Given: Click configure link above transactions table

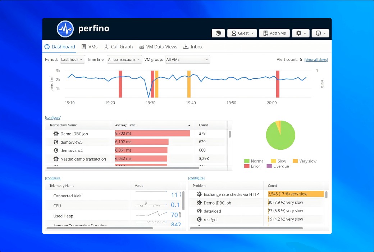Looking at the screenshot, I should [x=53, y=117].
